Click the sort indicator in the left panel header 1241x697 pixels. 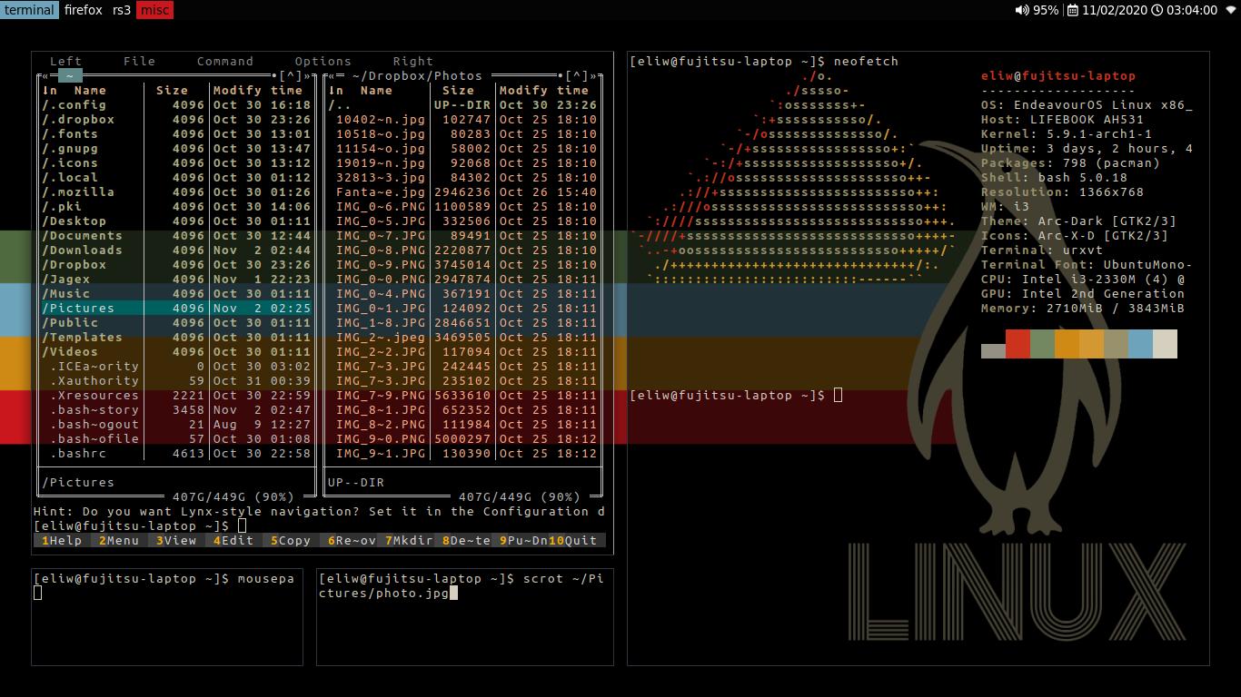tap(48, 91)
